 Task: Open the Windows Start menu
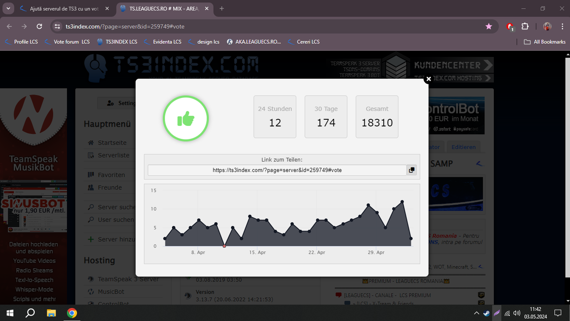(10, 313)
